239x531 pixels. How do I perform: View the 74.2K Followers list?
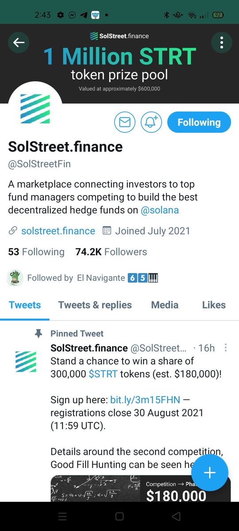point(111,252)
